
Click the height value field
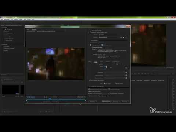point(105,69)
